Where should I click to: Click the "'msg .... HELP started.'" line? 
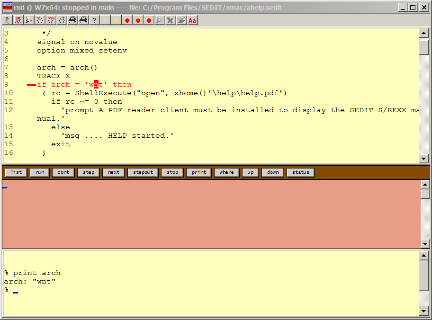pos(117,136)
